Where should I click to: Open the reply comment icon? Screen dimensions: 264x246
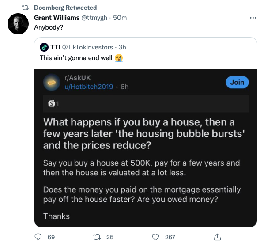point(38,237)
